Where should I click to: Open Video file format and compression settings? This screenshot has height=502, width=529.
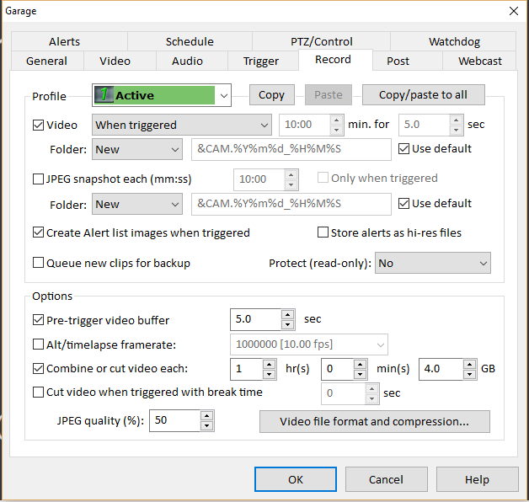[374, 421]
